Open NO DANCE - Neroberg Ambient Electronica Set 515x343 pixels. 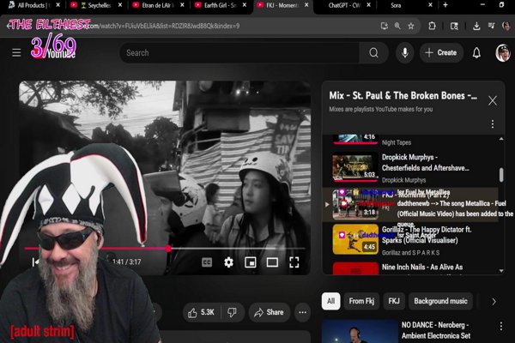[x=436, y=330]
